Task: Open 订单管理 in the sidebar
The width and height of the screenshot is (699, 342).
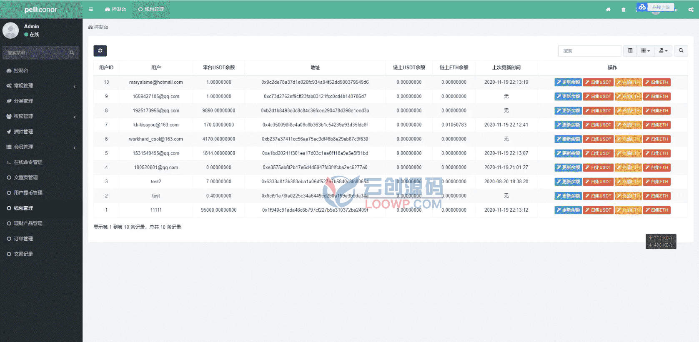Action: 41,238
